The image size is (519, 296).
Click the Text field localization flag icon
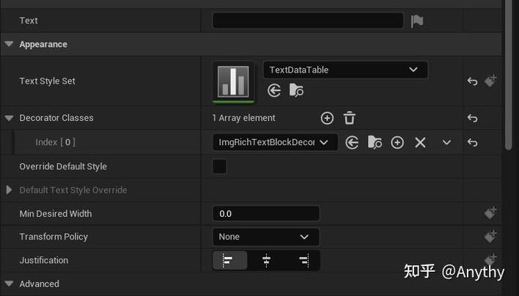(417, 21)
